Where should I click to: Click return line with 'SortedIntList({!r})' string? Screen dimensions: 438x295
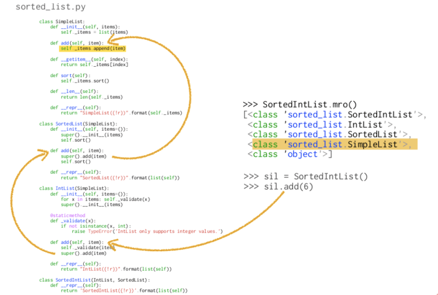(x=124, y=291)
